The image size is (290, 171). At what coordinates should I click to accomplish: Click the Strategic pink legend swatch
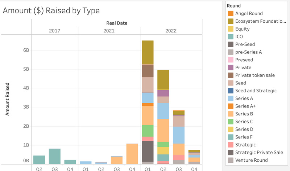(x=231, y=145)
